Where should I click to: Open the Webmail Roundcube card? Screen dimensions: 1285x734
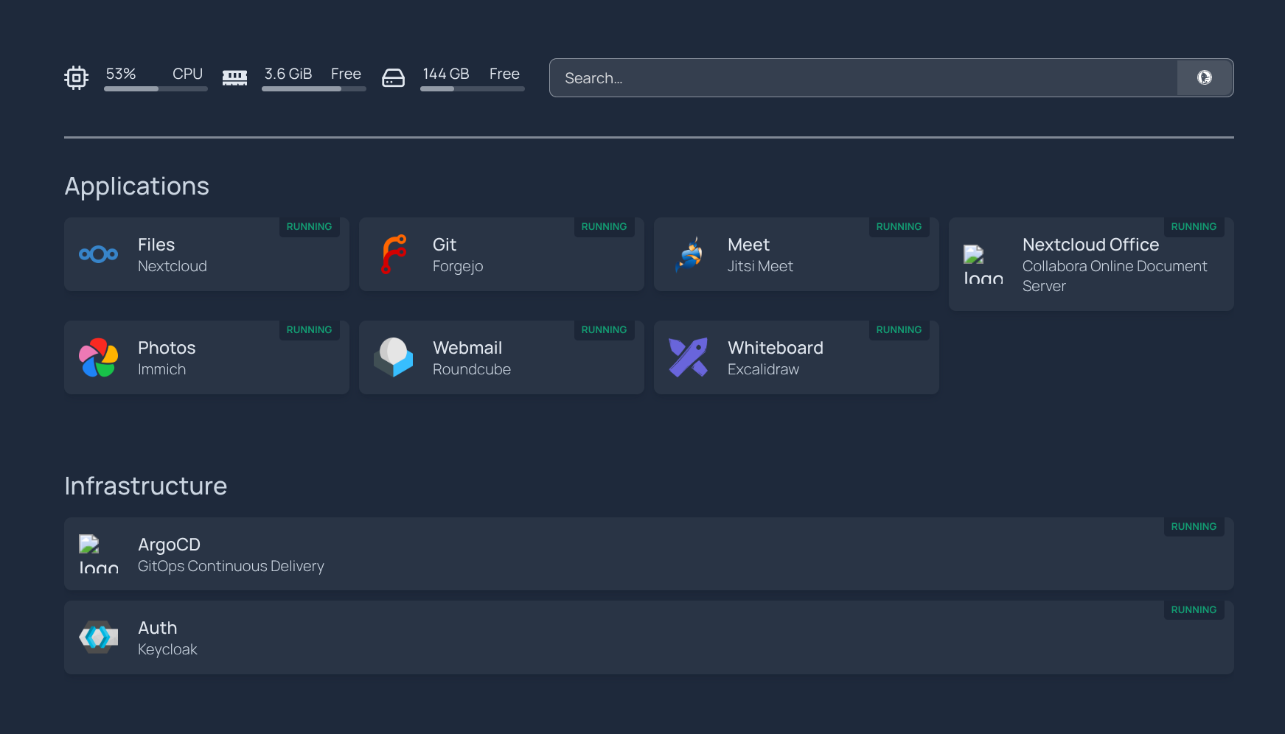click(501, 357)
